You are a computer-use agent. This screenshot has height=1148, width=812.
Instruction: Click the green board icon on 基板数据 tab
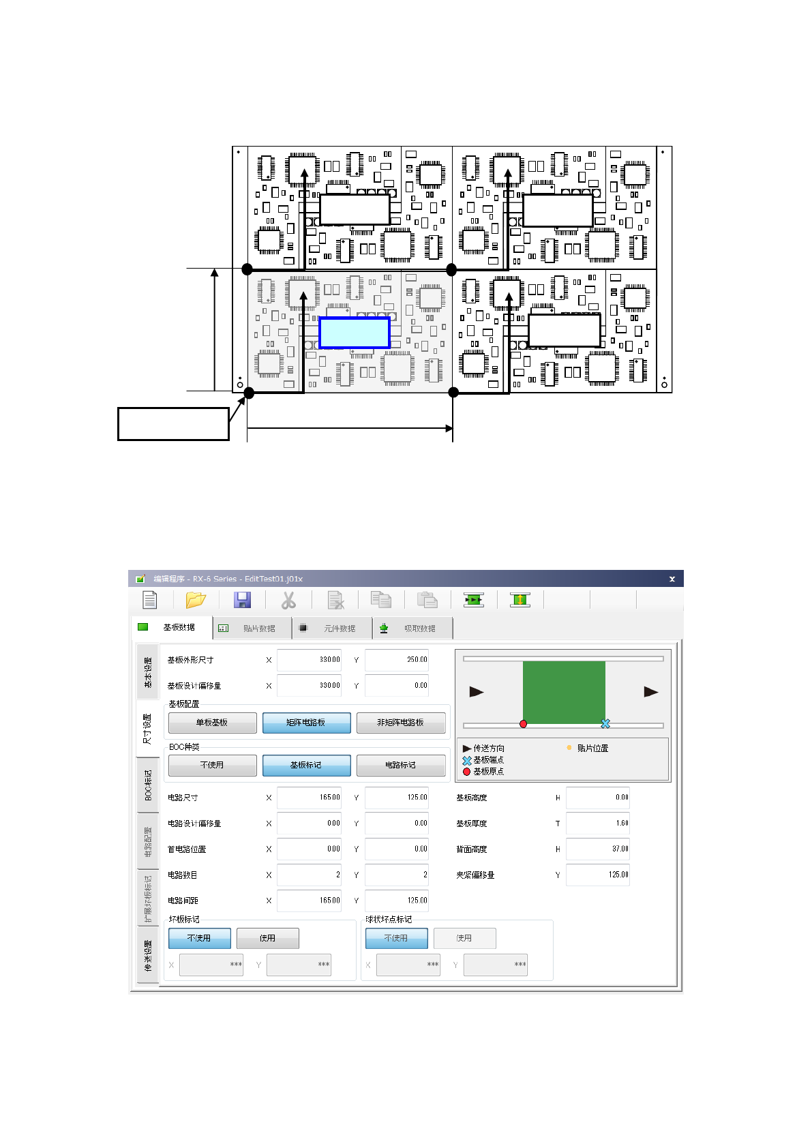(143, 627)
